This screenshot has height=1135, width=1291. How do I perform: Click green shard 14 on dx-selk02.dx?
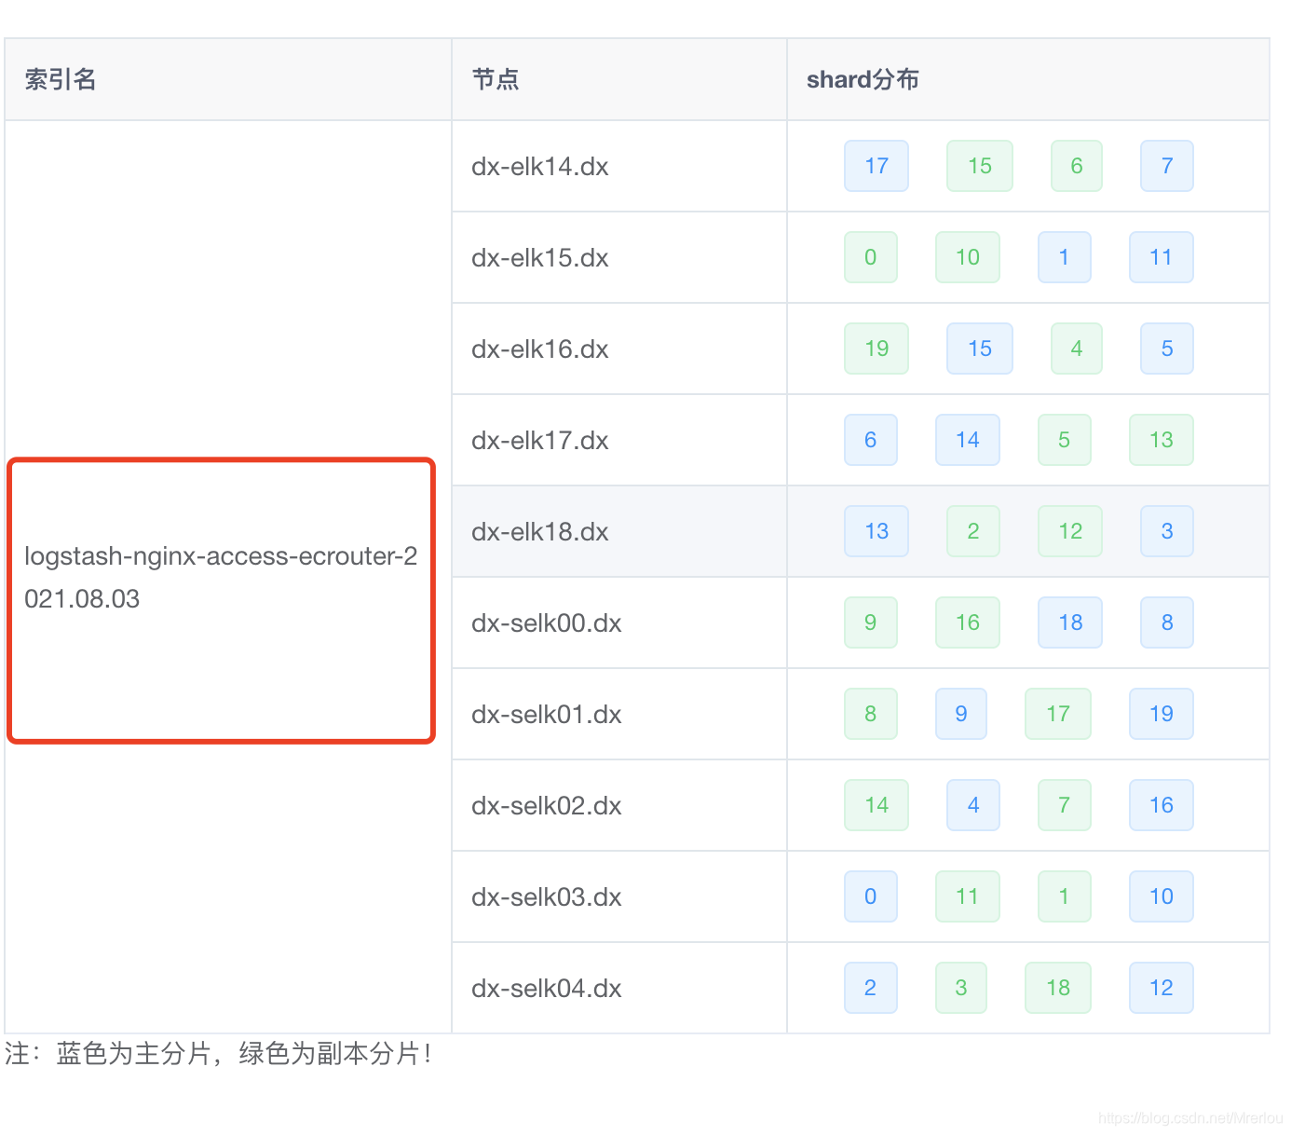point(877,805)
